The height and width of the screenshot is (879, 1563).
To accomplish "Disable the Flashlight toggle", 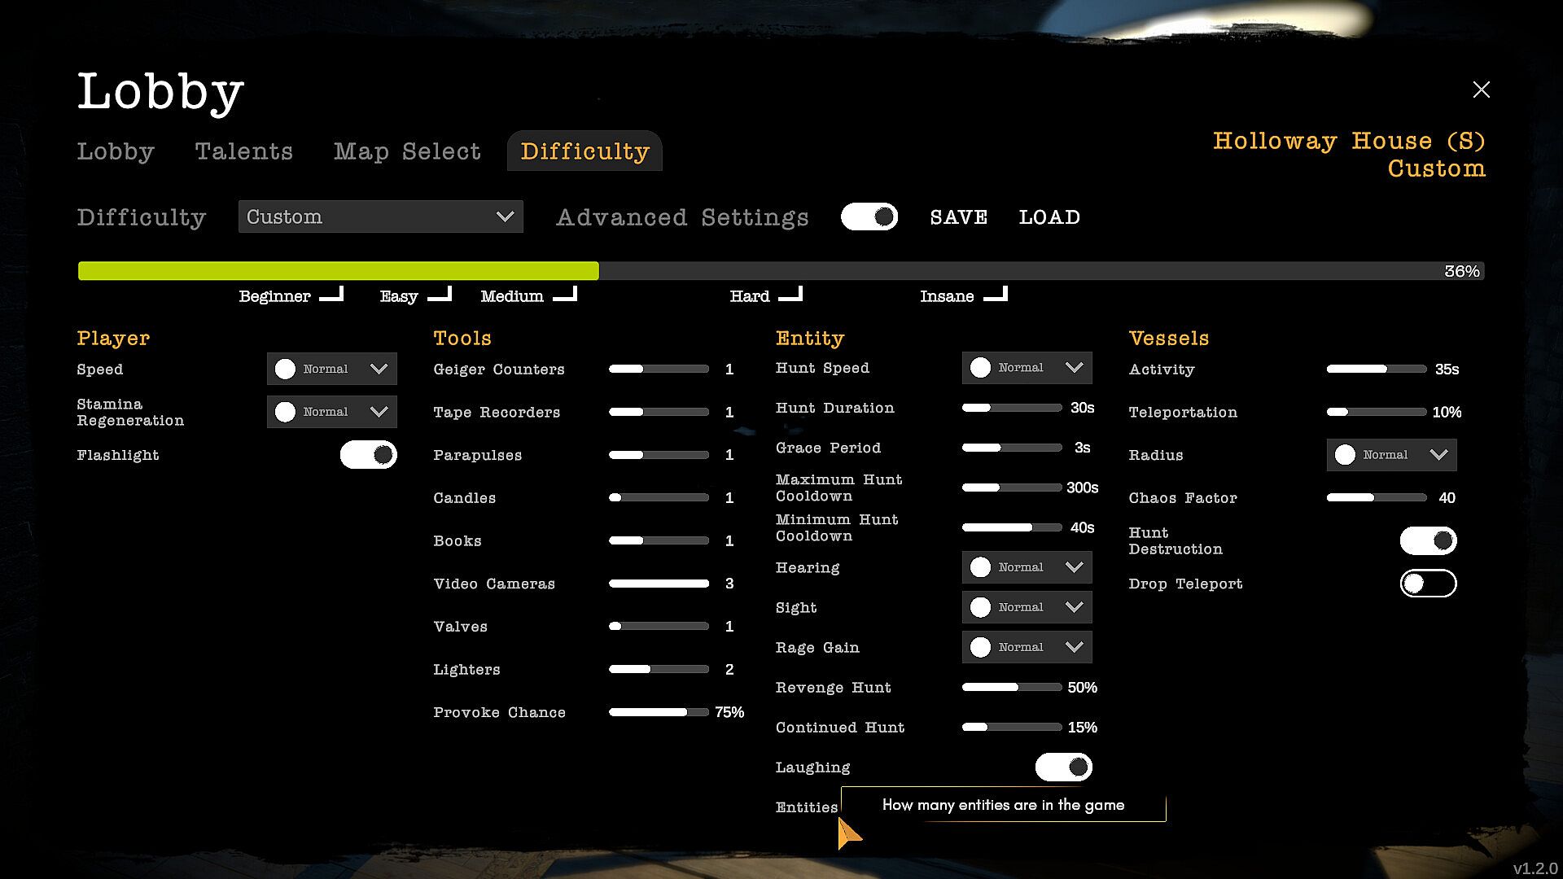I will pyautogui.click(x=368, y=455).
